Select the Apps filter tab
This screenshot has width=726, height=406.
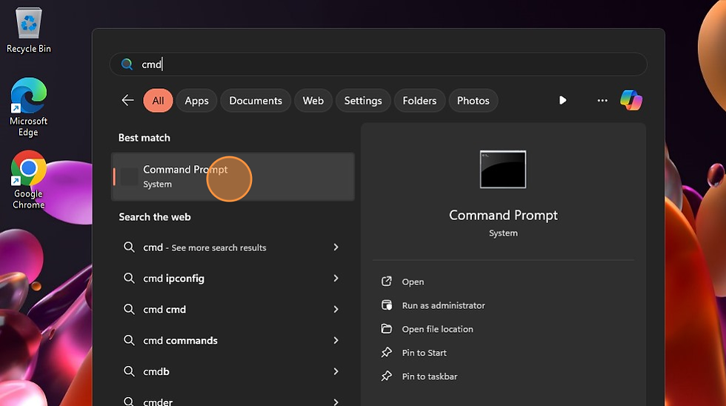click(196, 101)
